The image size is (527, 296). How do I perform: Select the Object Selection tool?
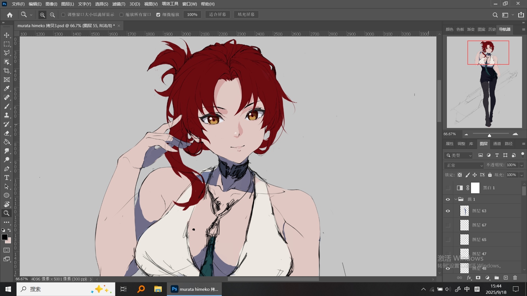click(7, 62)
